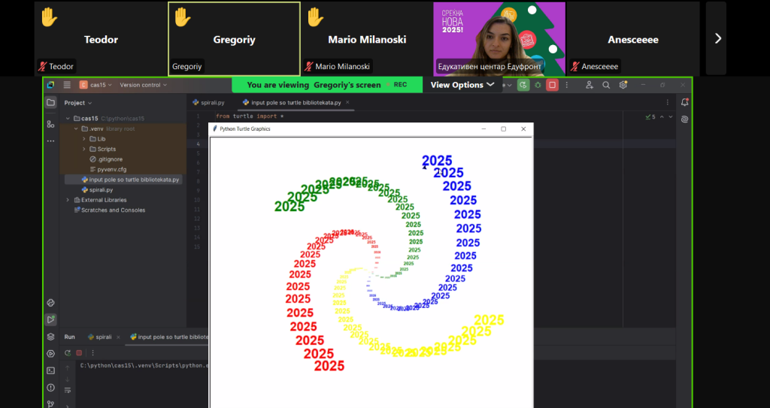This screenshot has width=770, height=408.
Task: Open the Git version control tool icon
Action: (50, 404)
